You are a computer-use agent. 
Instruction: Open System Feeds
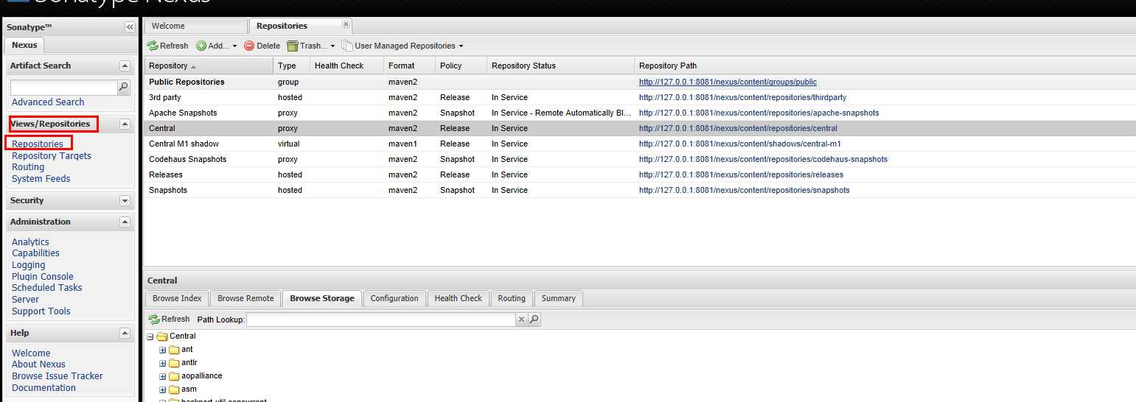[41, 178]
